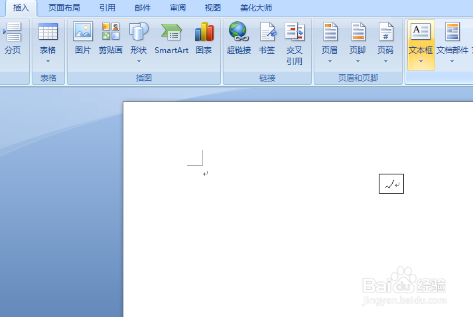Screen dimensions: 473x317
Task: Click the Page Number (页码) icon
Action: pyautogui.click(x=386, y=31)
